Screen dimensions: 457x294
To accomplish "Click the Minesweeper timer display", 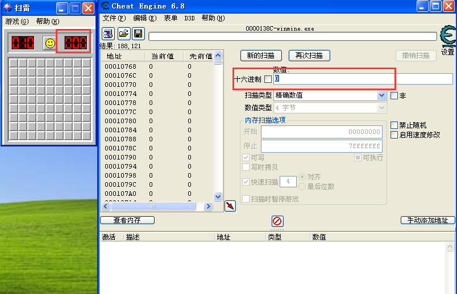I will coord(76,43).
